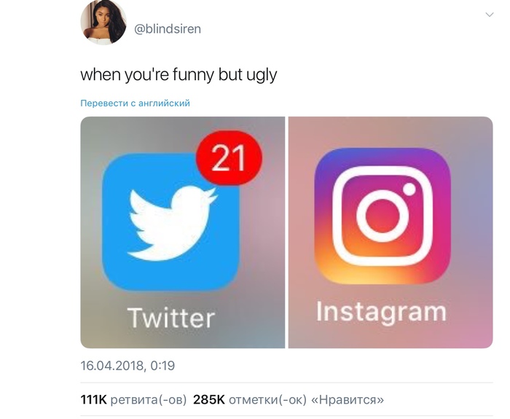Click the profile avatar photo

point(103,22)
